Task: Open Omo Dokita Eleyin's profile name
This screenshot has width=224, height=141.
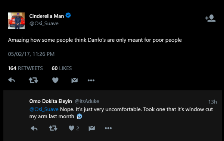Action: point(50,101)
